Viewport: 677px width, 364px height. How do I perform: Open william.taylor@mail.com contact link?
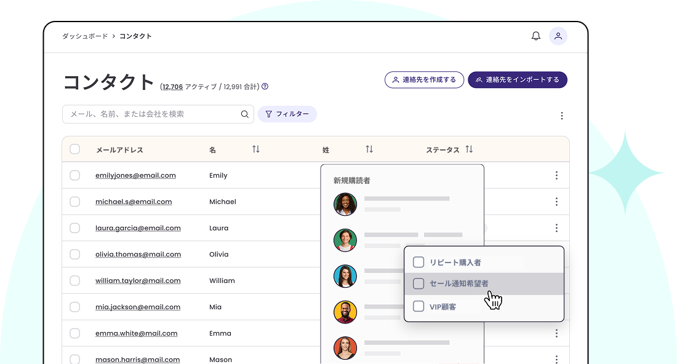click(x=138, y=281)
